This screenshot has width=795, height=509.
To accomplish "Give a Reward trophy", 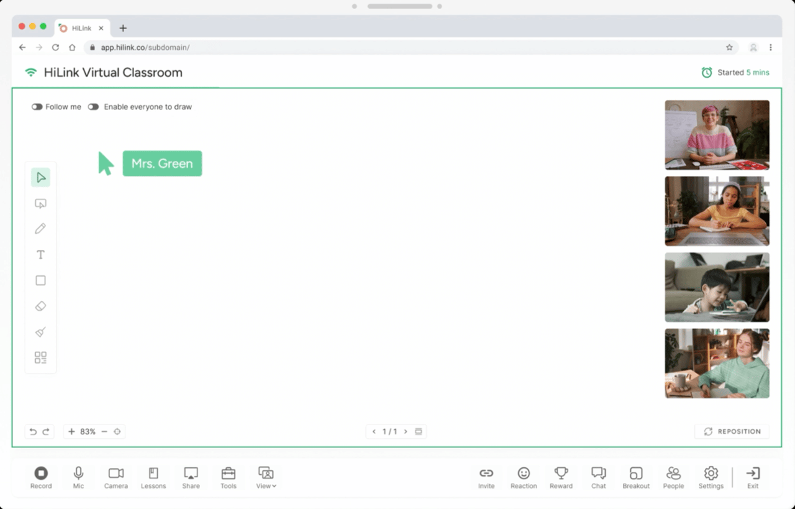I will pyautogui.click(x=561, y=478).
